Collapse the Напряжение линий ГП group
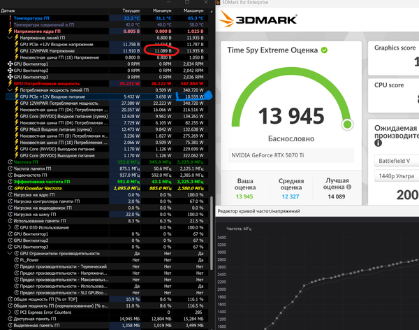The width and height of the screenshot is (419, 330). [x=10, y=38]
